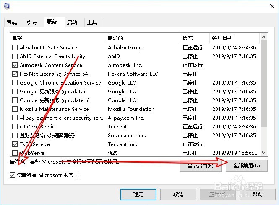
Task: Check the Alibaba PC Safe Service checkbox
Action: pos(15,48)
